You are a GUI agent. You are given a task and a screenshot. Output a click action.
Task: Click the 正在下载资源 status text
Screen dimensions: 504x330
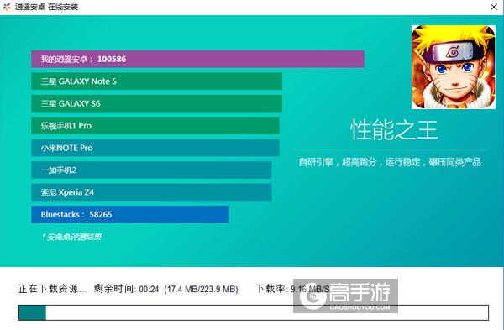pos(52,289)
